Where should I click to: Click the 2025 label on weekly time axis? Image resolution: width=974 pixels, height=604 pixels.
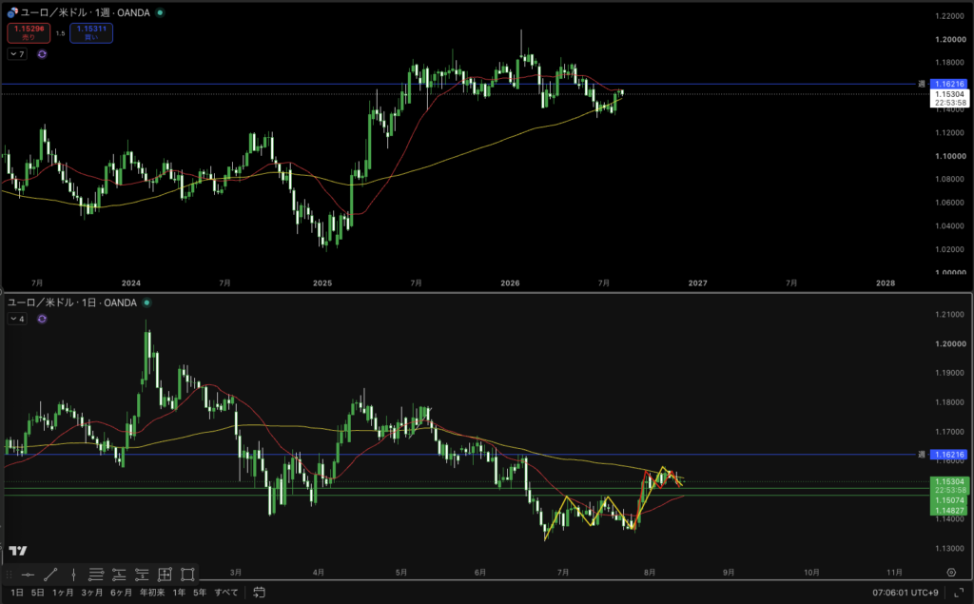(322, 283)
